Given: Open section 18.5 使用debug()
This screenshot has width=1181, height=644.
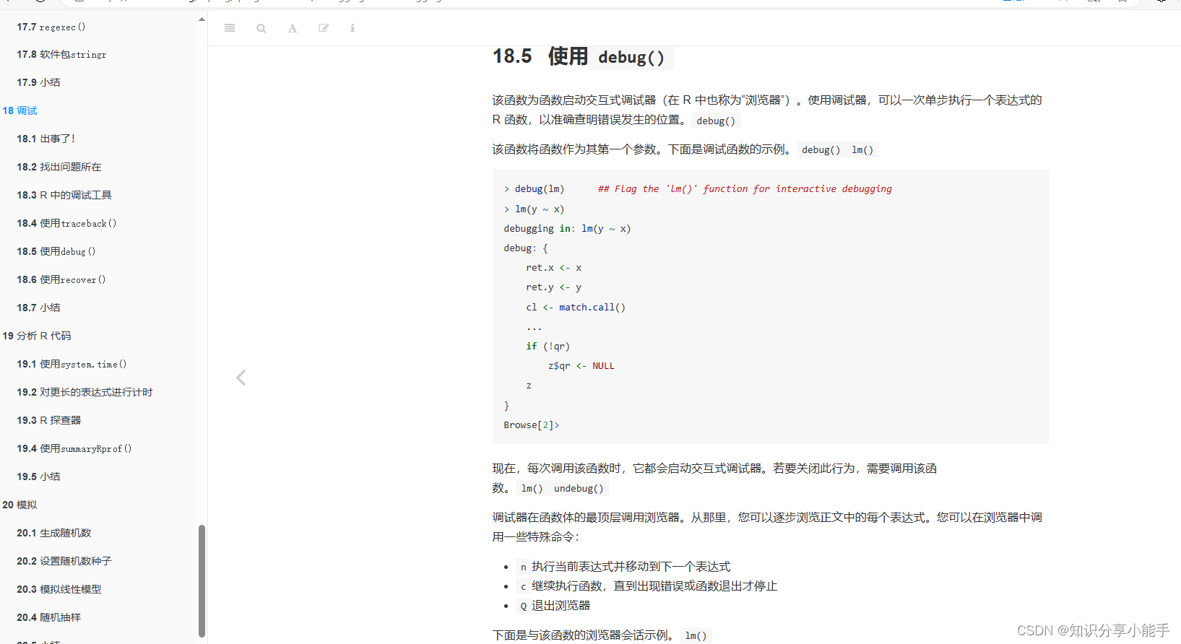Looking at the screenshot, I should 56,251.
